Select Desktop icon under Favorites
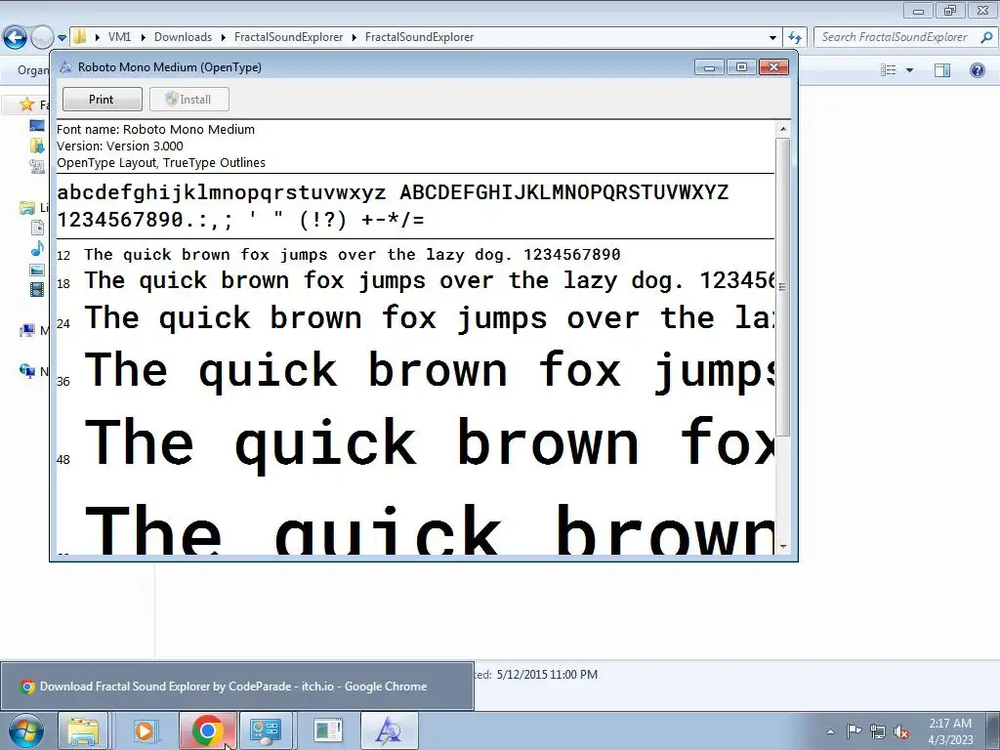1000x750 pixels. (x=37, y=125)
